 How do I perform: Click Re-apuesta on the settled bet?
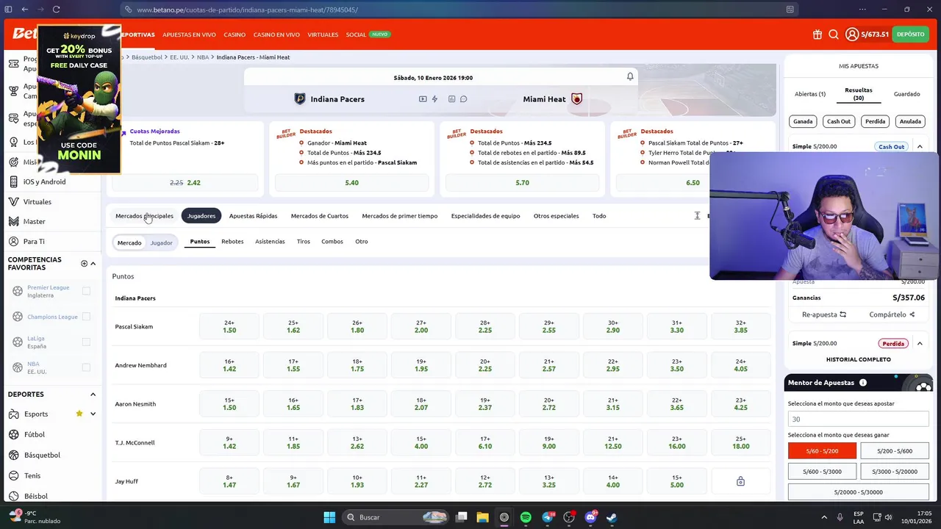click(823, 314)
